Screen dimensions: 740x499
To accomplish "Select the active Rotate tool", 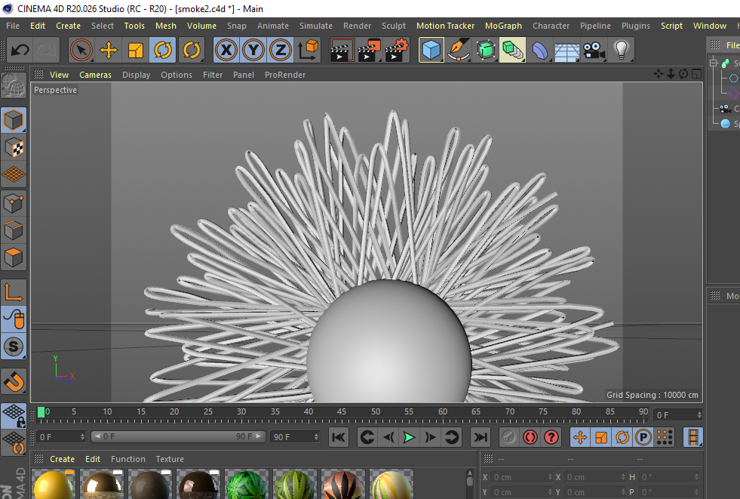I will (163, 50).
